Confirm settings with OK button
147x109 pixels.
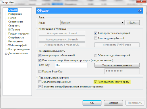coord(92,103)
